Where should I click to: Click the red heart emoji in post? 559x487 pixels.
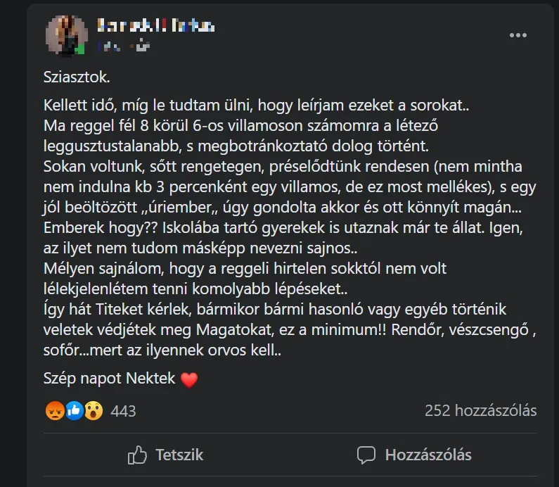(x=190, y=380)
